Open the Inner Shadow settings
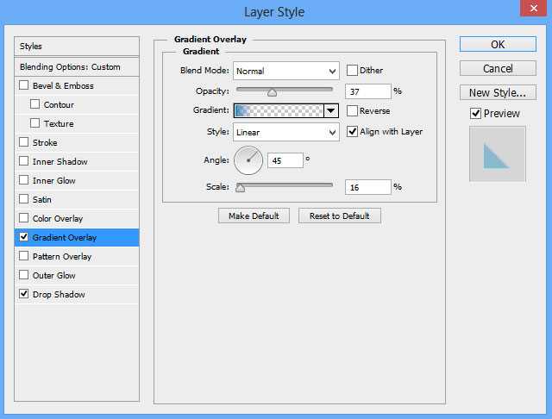 point(60,162)
